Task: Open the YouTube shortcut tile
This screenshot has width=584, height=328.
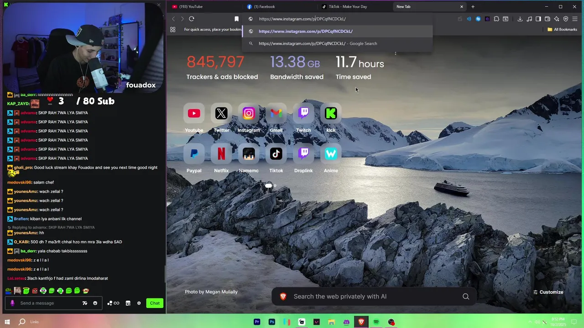Action: point(194,113)
